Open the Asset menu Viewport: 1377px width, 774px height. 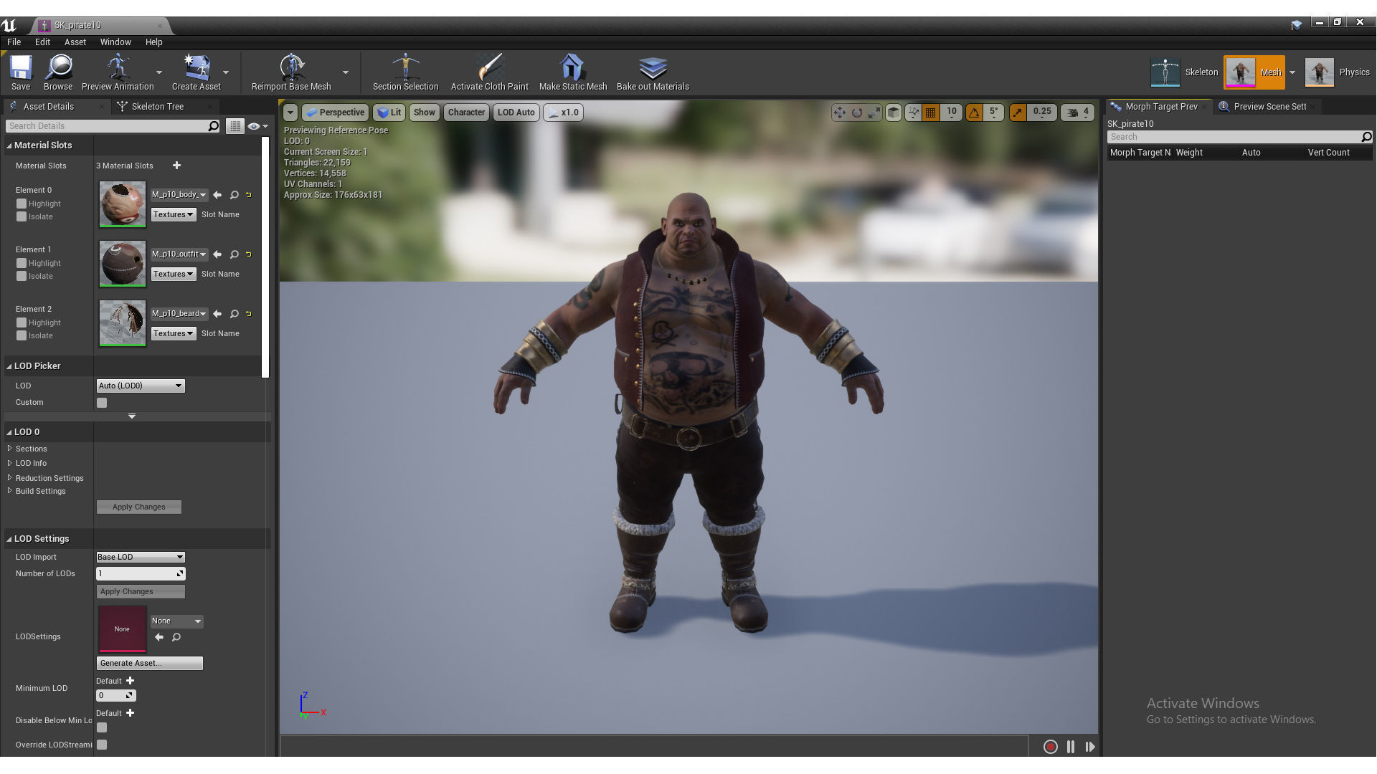tap(75, 42)
